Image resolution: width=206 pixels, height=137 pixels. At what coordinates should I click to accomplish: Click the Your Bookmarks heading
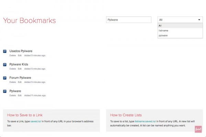tap(30, 21)
